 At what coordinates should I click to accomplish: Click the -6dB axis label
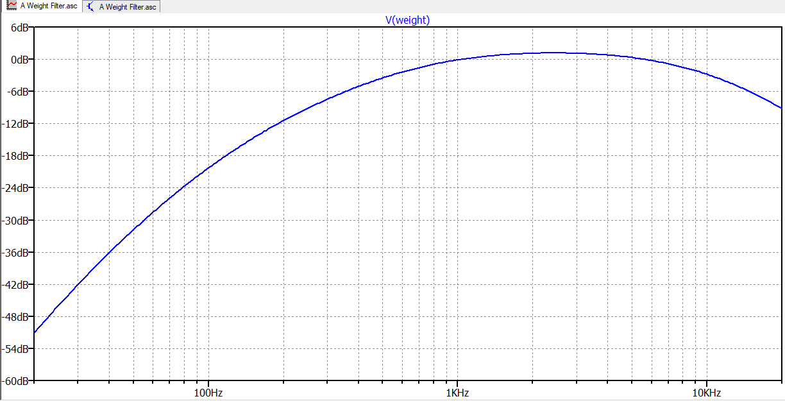pyautogui.click(x=18, y=92)
